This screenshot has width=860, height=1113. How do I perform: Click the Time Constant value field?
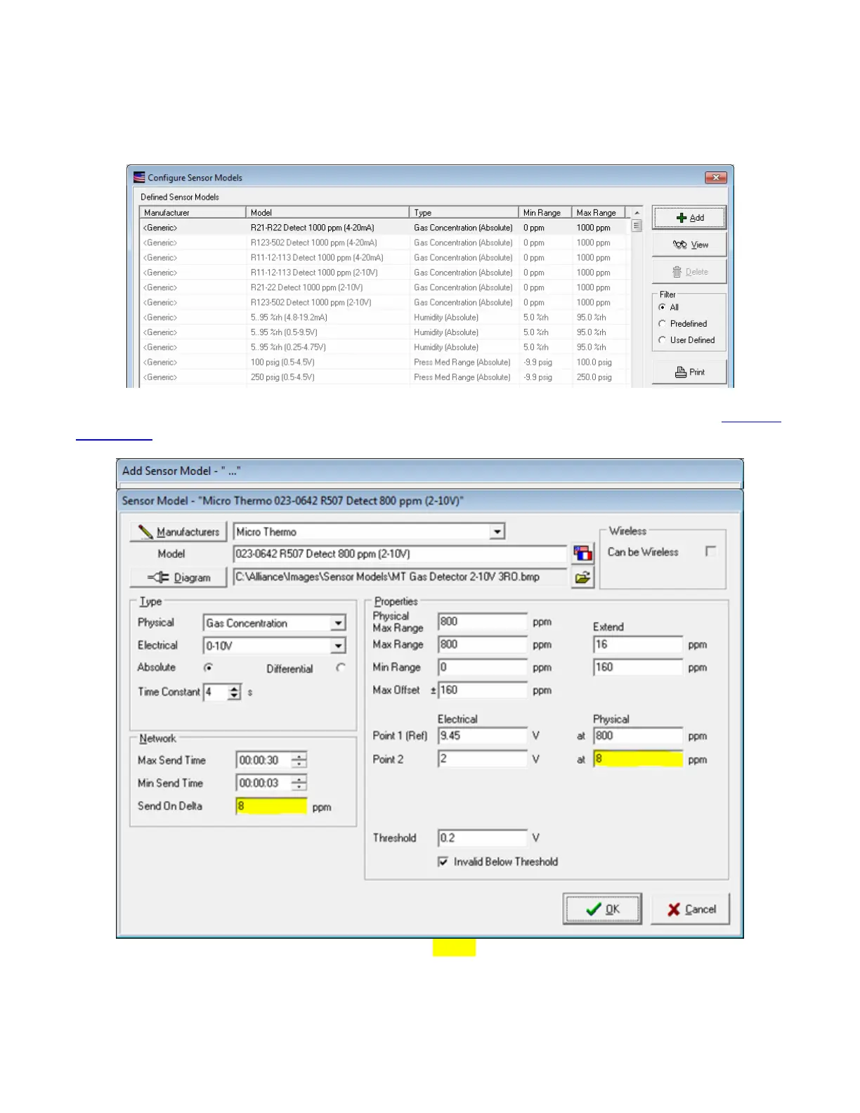[x=216, y=692]
